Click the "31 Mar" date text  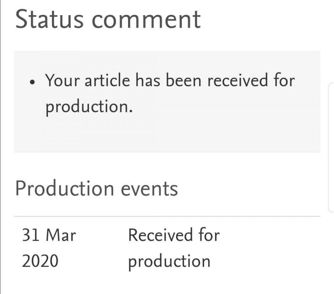(49, 235)
